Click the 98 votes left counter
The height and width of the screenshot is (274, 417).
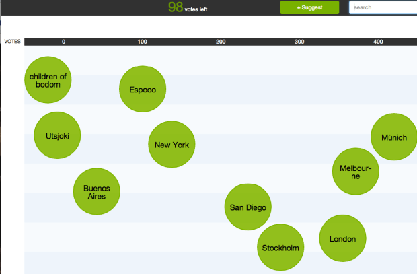(x=175, y=7)
